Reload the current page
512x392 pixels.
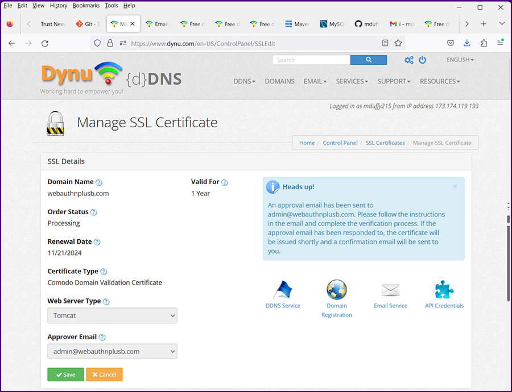click(x=45, y=43)
